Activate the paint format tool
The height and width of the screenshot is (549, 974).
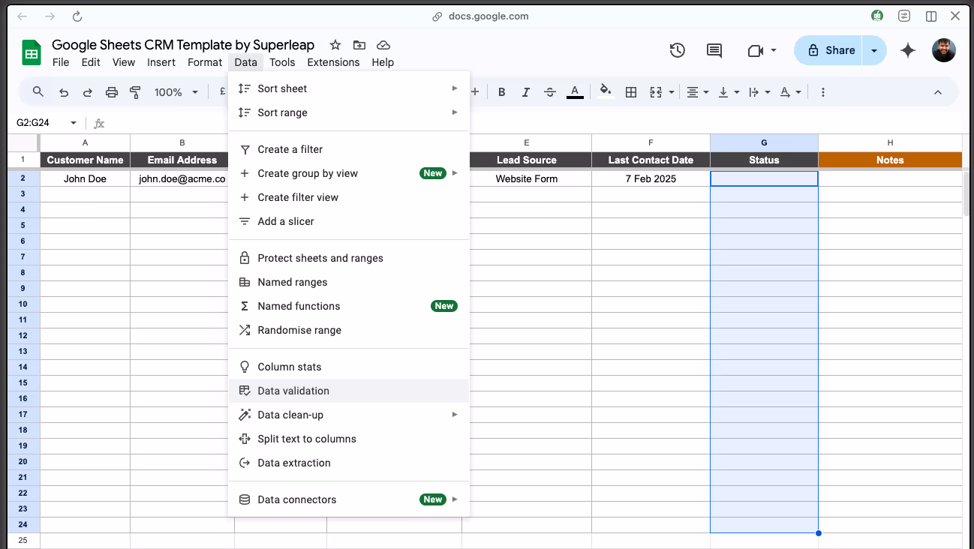[x=136, y=92]
